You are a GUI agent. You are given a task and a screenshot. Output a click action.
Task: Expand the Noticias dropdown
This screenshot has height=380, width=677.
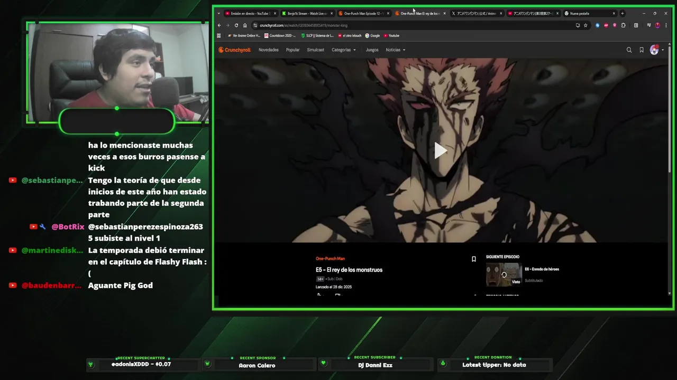[x=396, y=50]
